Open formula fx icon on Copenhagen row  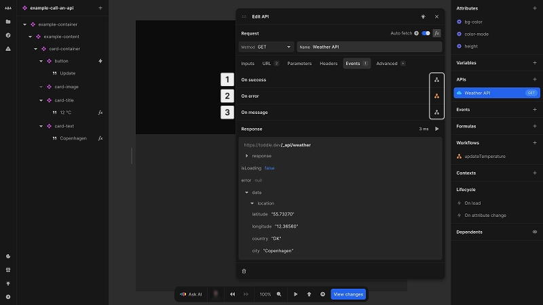[x=100, y=138]
